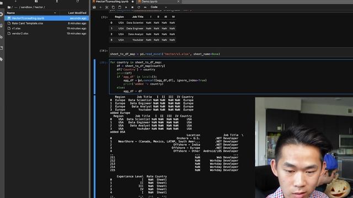
Task: Sort files by the Name column header
Action: (x=31, y=13)
